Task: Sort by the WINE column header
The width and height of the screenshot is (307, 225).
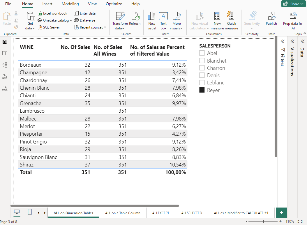Action: pos(27,47)
